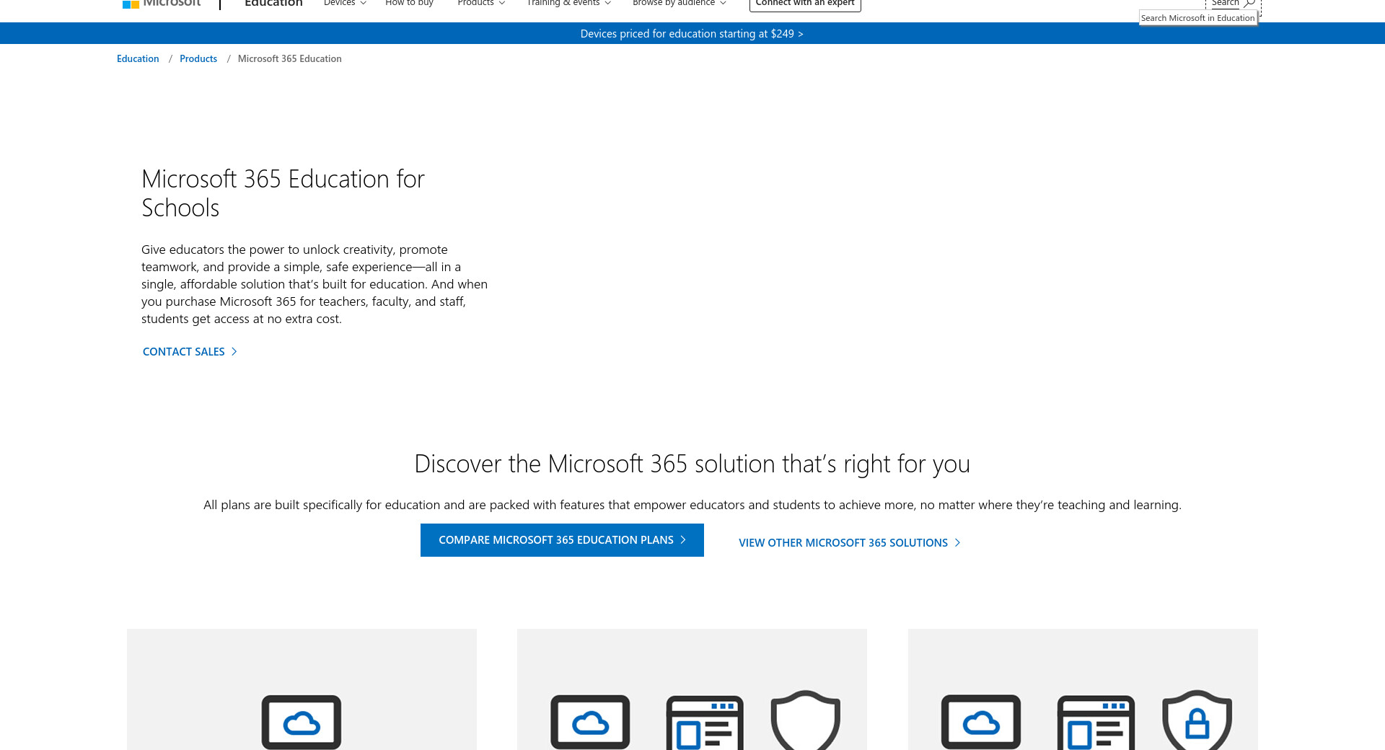
Task: Click the devices priced for education banner
Action: point(692,34)
